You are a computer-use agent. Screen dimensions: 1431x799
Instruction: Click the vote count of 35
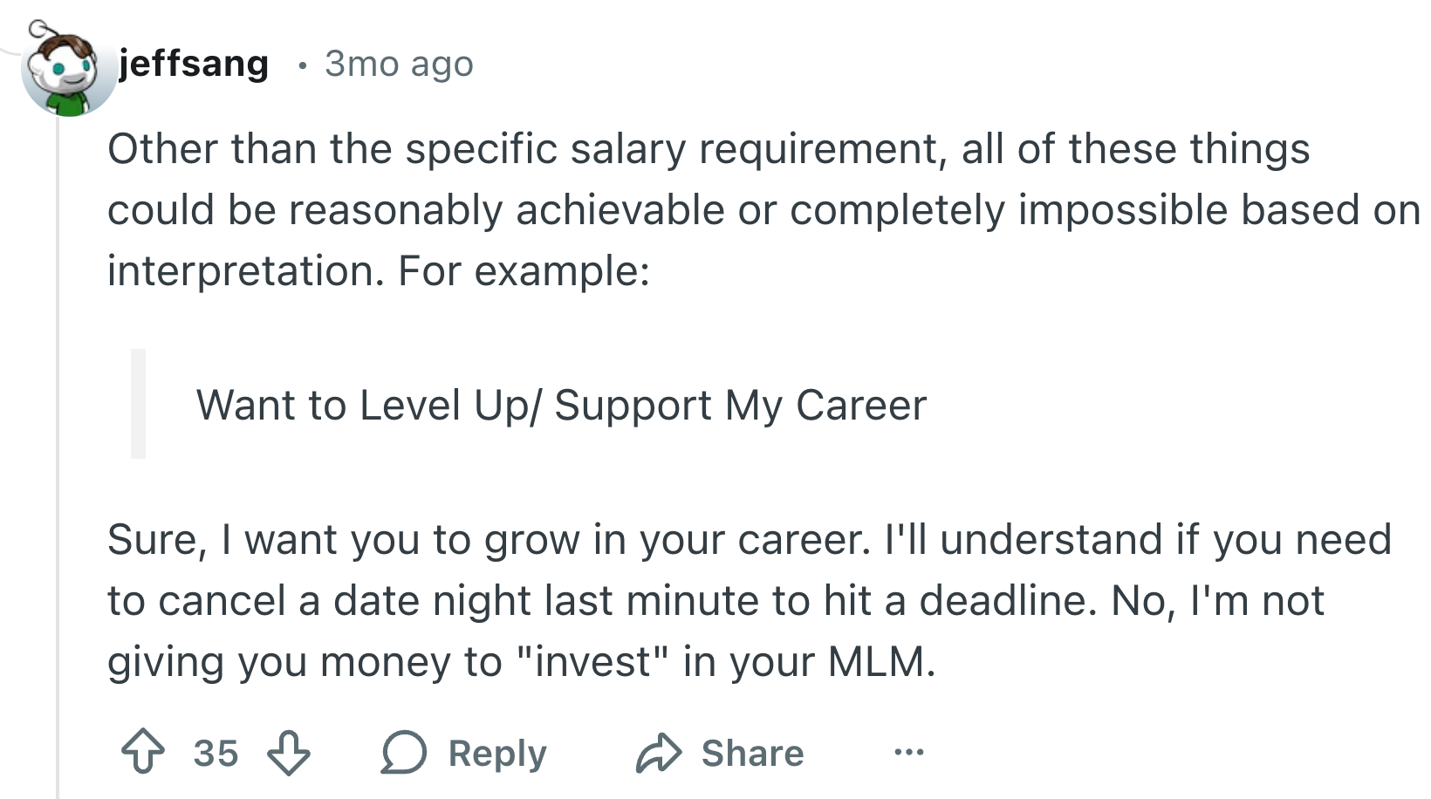coord(216,753)
